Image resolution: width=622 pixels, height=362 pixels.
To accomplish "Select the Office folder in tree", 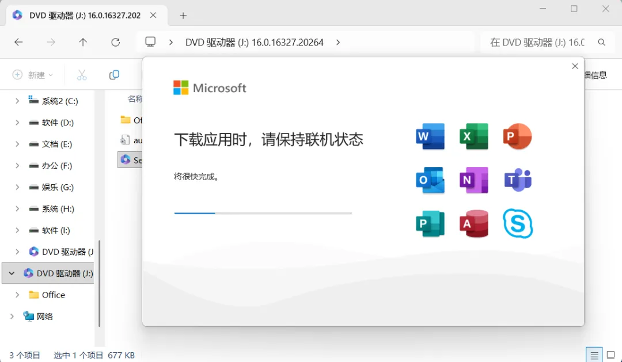I will click(x=47, y=295).
